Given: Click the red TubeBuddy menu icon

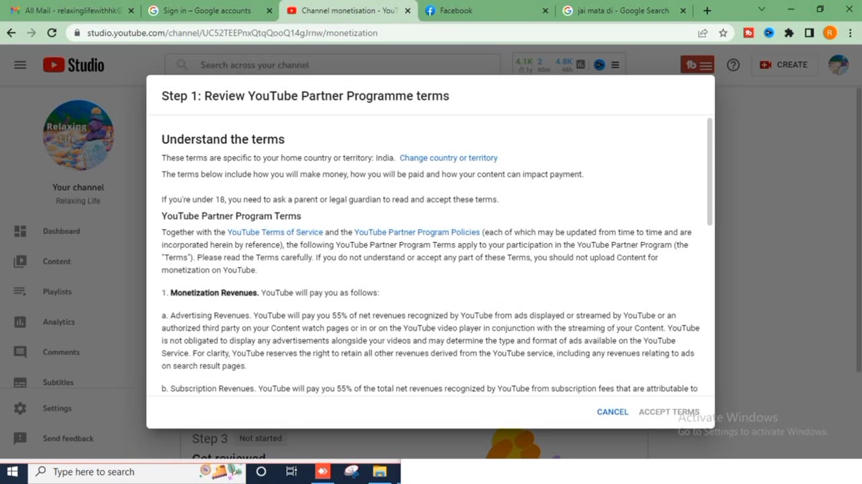Looking at the screenshot, I should pyautogui.click(x=698, y=65).
